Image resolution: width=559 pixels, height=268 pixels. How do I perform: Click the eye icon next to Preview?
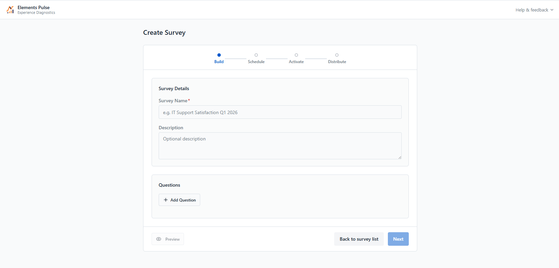pos(159,239)
